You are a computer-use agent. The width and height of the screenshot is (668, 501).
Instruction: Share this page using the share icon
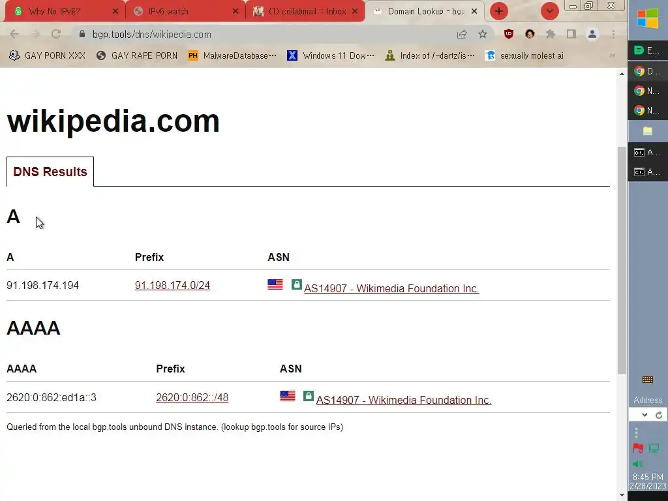coord(462,34)
